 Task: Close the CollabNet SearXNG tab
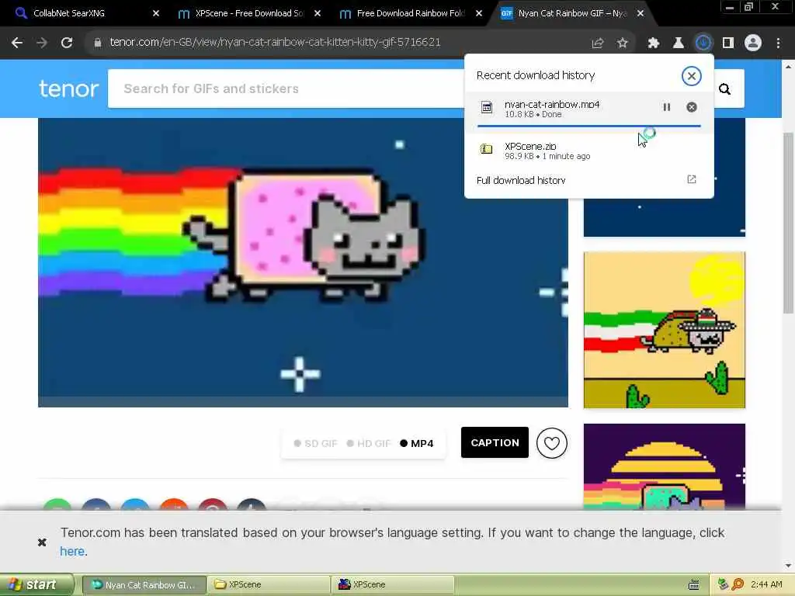[156, 14]
